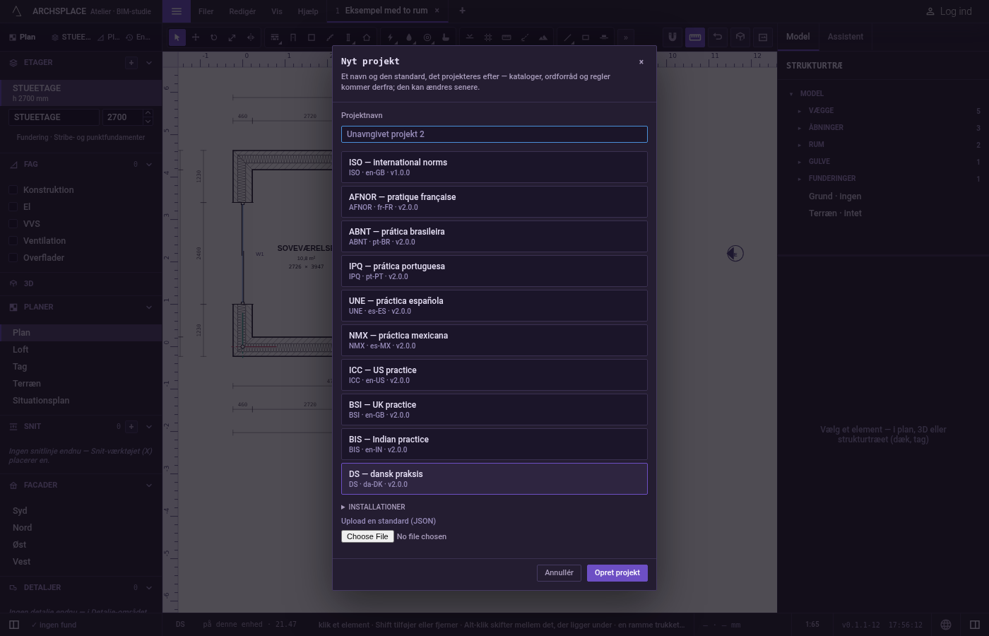The image size is (989, 636).
Task: Open the Filer menu
Action: click(206, 11)
